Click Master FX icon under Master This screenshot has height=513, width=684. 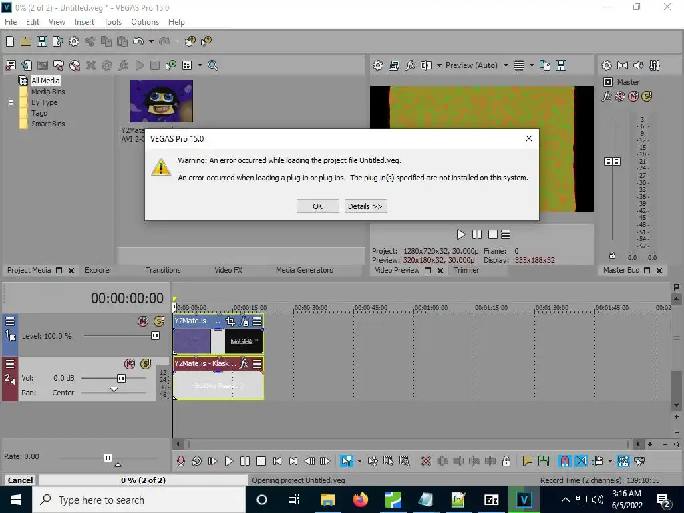click(607, 96)
